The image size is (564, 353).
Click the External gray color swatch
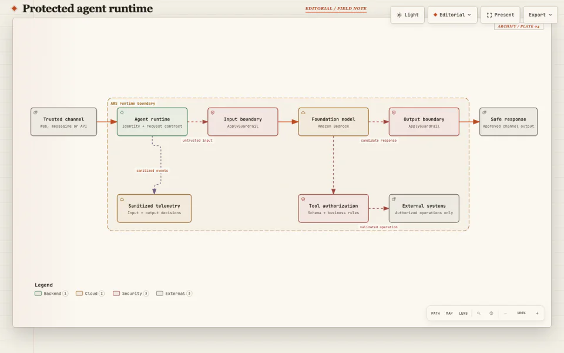point(160,294)
